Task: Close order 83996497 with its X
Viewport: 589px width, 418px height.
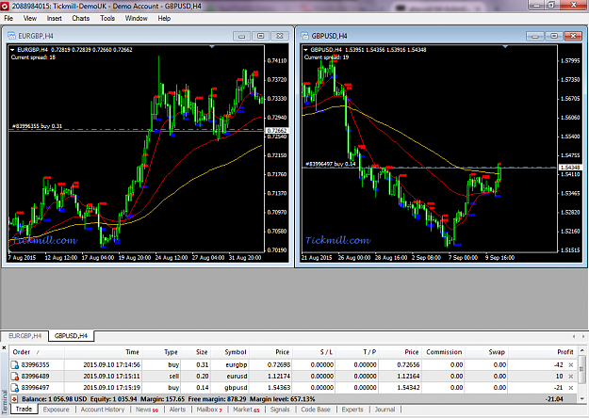Action: point(570,387)
